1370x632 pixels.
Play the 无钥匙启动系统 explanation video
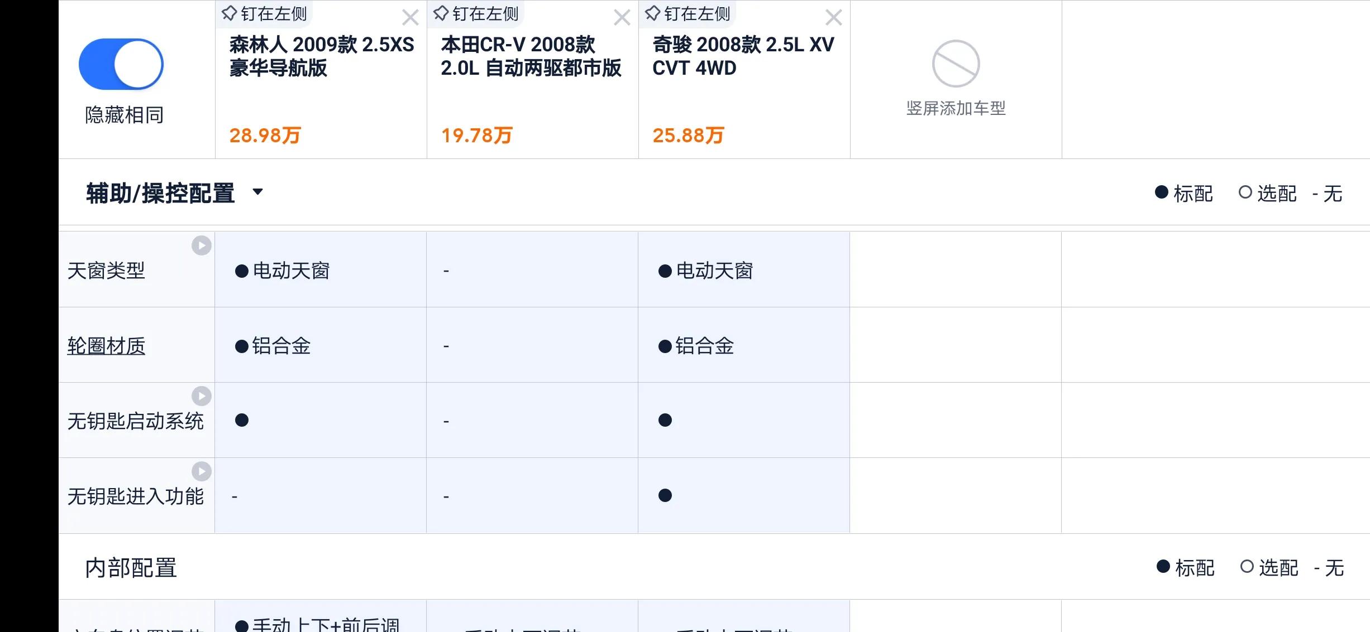[x=201, y=396]
